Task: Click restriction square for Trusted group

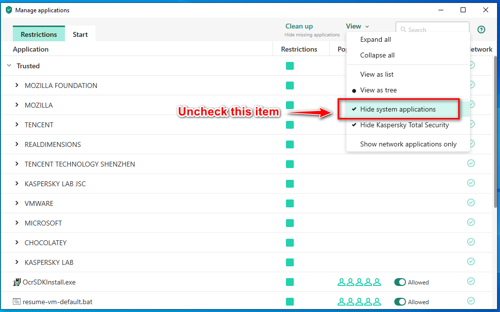Action: [289, 66]
